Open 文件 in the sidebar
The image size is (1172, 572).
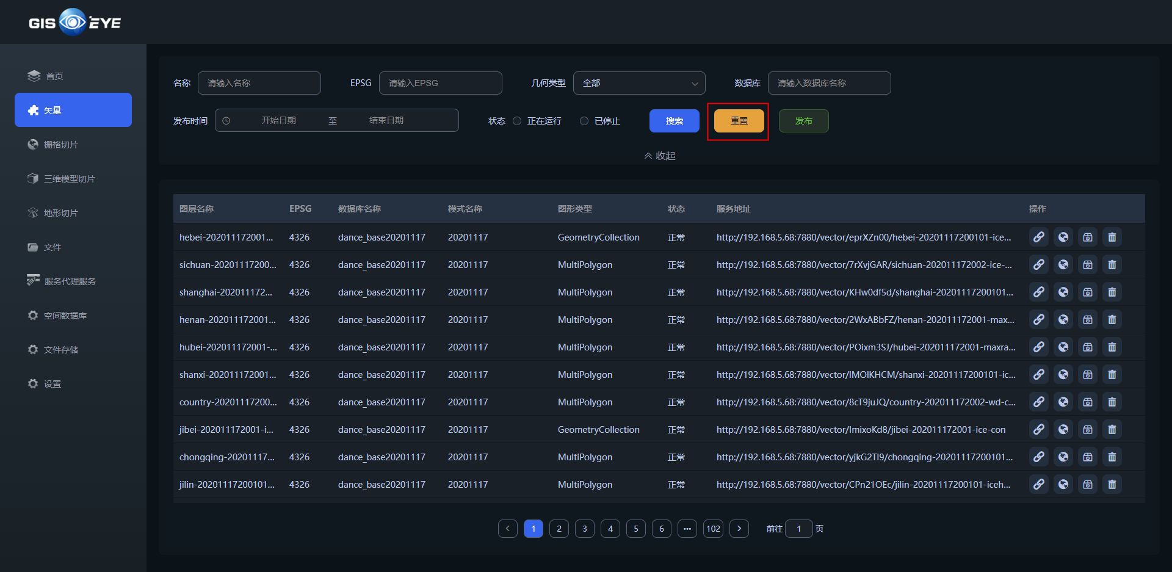pyautogui.click(x=73, y=247)
